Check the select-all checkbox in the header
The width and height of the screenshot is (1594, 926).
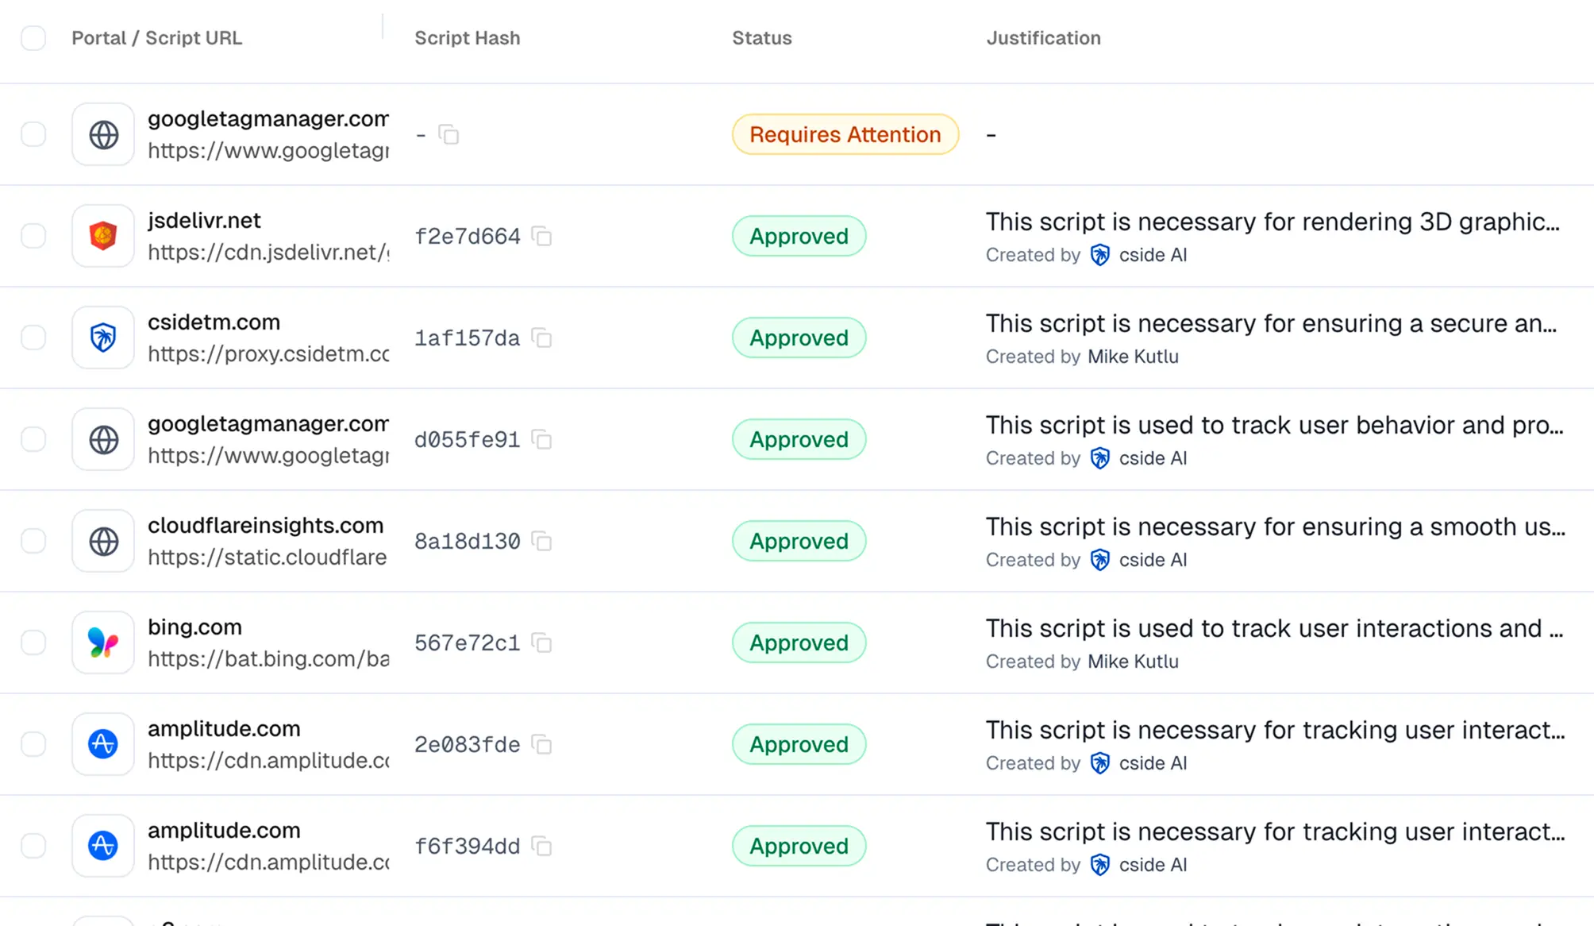[x=33, y=37]
